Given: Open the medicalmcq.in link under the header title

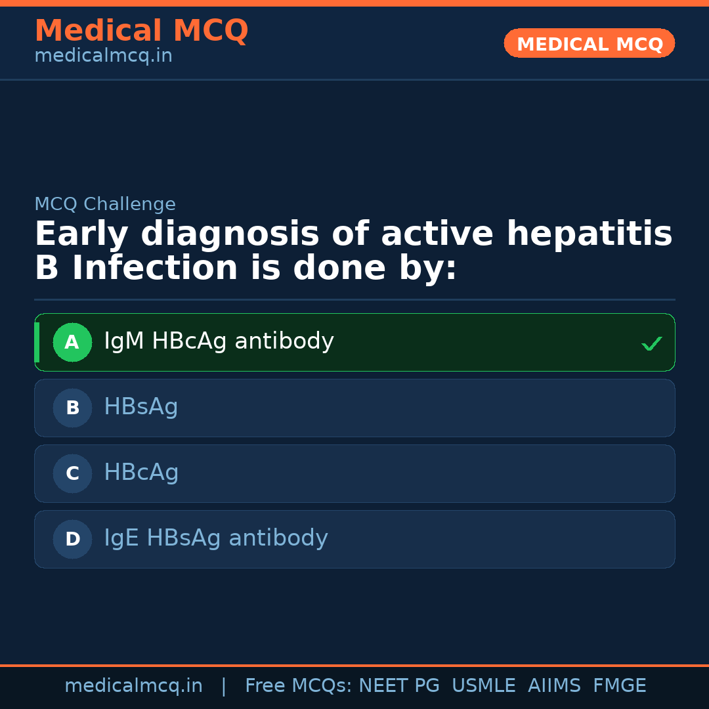Looking at the screenshot, I should point(103,56).
